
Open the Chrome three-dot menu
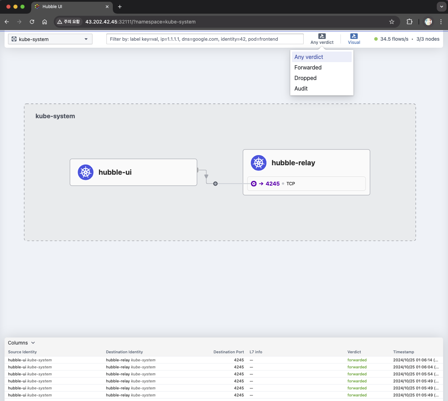click(x=441, y=22)
